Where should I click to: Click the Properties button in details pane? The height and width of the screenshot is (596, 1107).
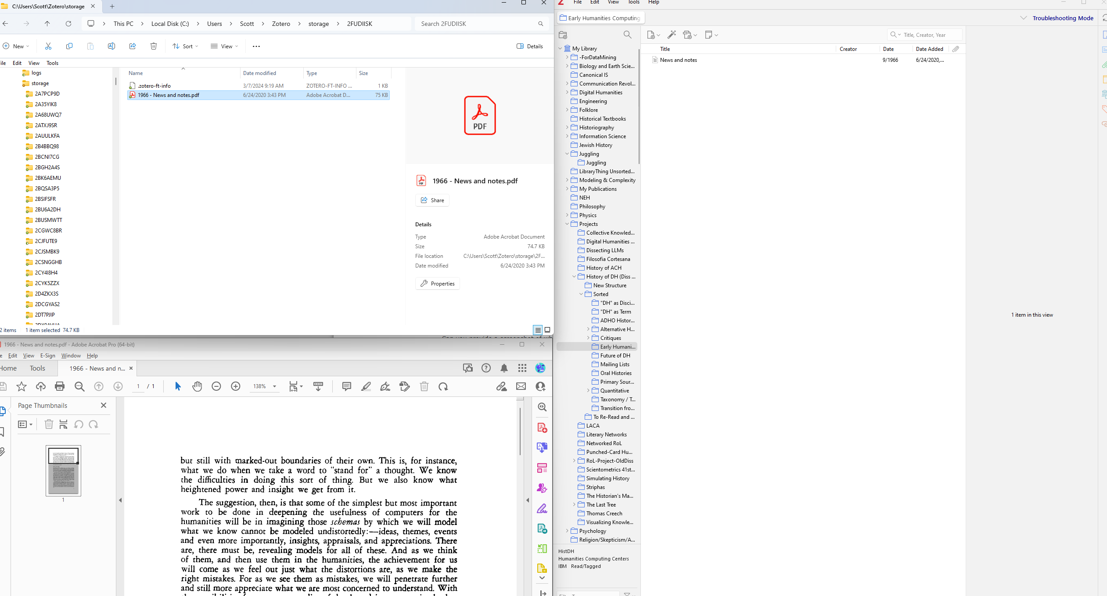[x=438, y=284]
